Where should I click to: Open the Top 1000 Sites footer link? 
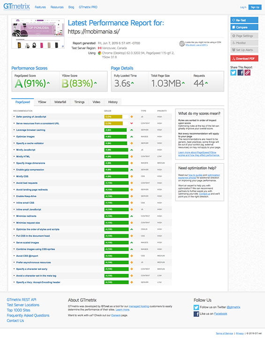point(18,310)
